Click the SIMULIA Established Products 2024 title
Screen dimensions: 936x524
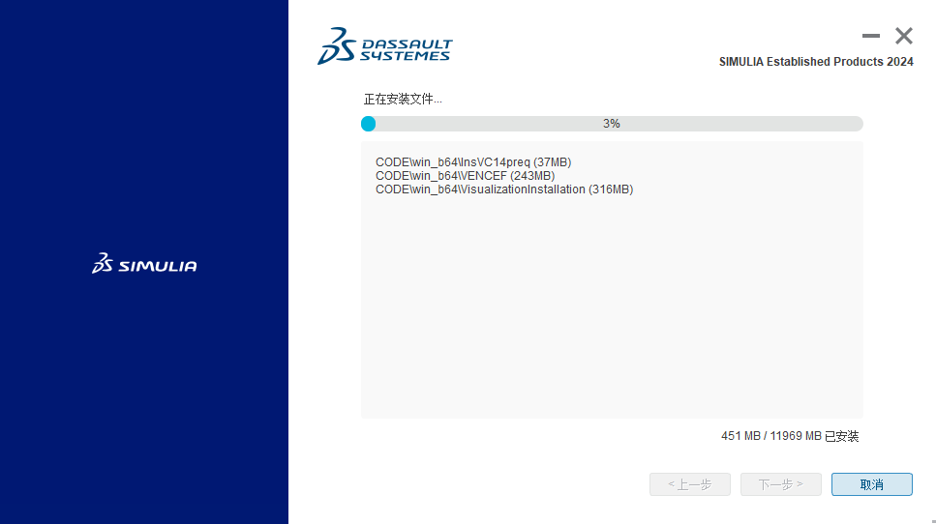[x=816, y=62]
